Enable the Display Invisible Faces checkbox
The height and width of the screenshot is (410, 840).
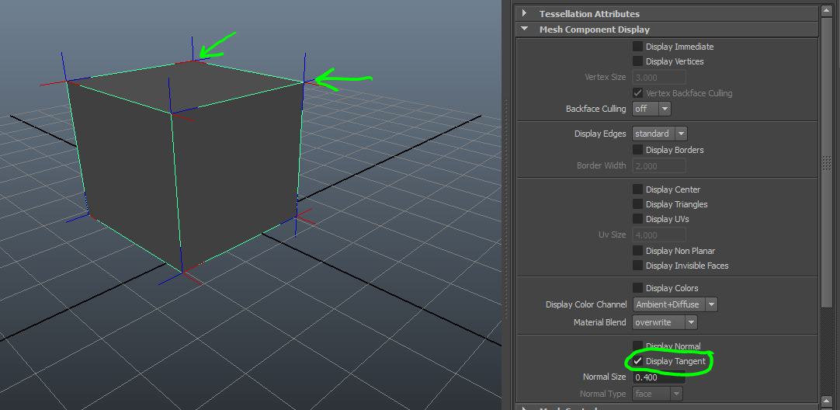click(x=637, y=266)
